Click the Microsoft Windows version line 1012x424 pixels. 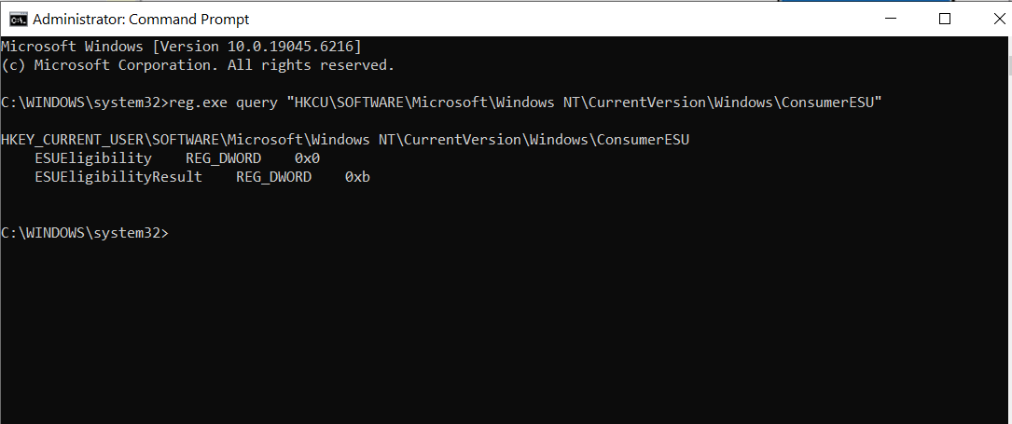click(x=181, y=47)
